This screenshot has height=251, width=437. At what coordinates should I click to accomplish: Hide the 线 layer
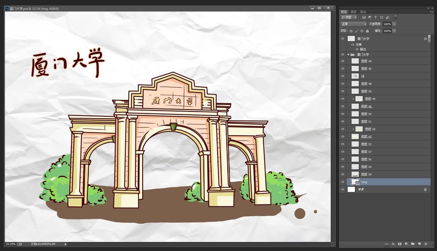pyautogui.click(x=343, y=76)
